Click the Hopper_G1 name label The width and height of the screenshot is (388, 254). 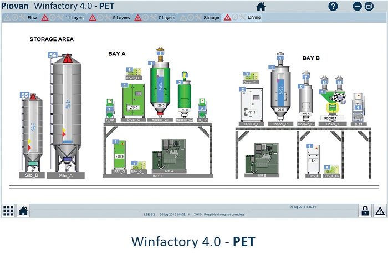(x=160, y=120)
